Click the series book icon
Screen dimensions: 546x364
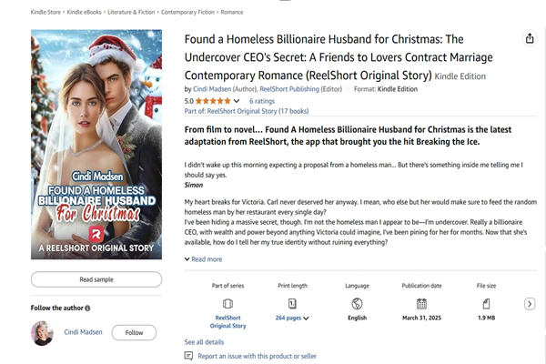pyautogui.click(x=227, y=303)
